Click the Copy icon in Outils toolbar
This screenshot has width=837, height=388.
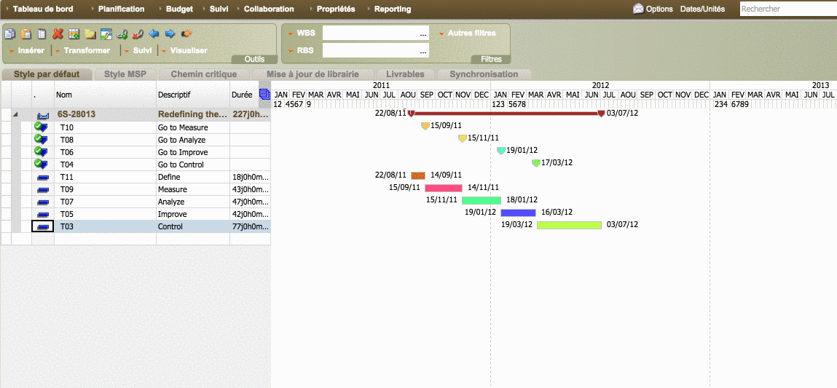[9, 34]
